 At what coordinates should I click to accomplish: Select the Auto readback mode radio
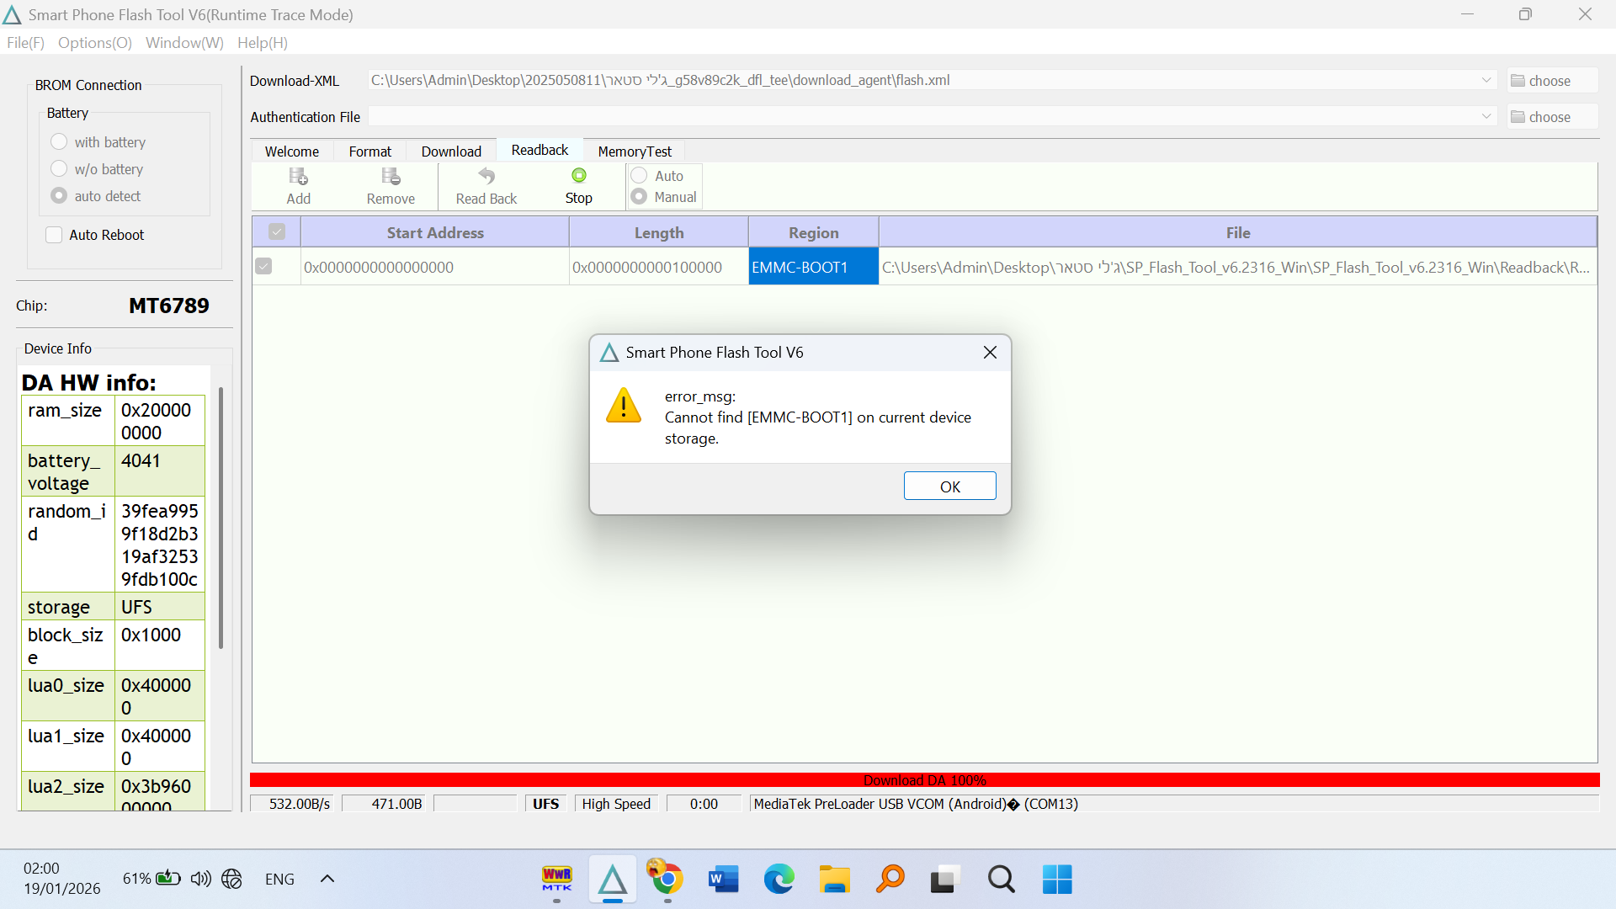(639, 175)
